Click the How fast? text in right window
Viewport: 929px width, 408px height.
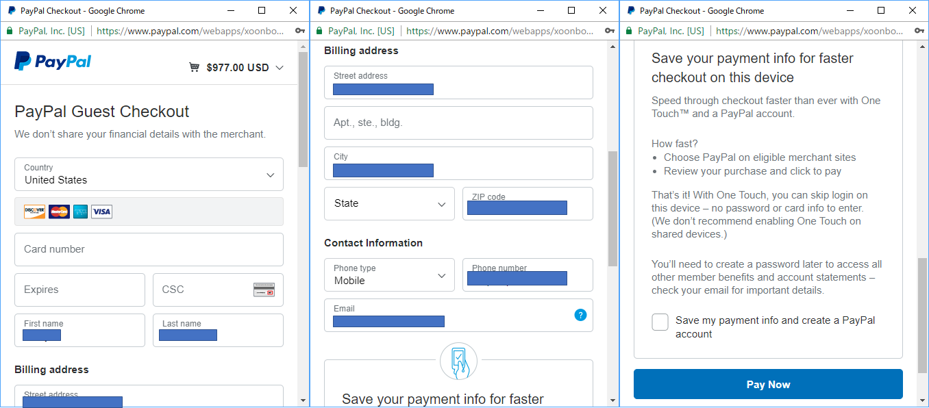[675, 144]
